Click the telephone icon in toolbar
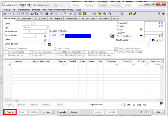This screenshot has height=117, width=168. coord(130,14)
